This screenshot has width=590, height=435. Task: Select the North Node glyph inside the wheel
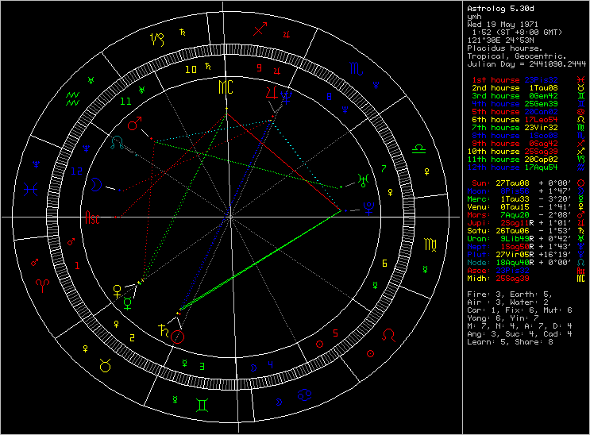tap(117, 141)
